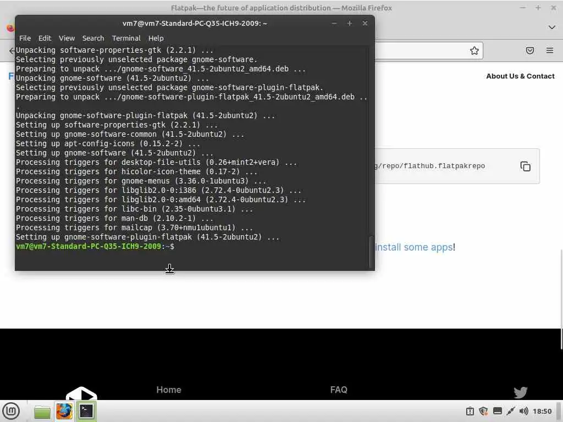Screen dimensions: 563x422
Task: Open the File menu in terminal
Action: tap(25, 38)
